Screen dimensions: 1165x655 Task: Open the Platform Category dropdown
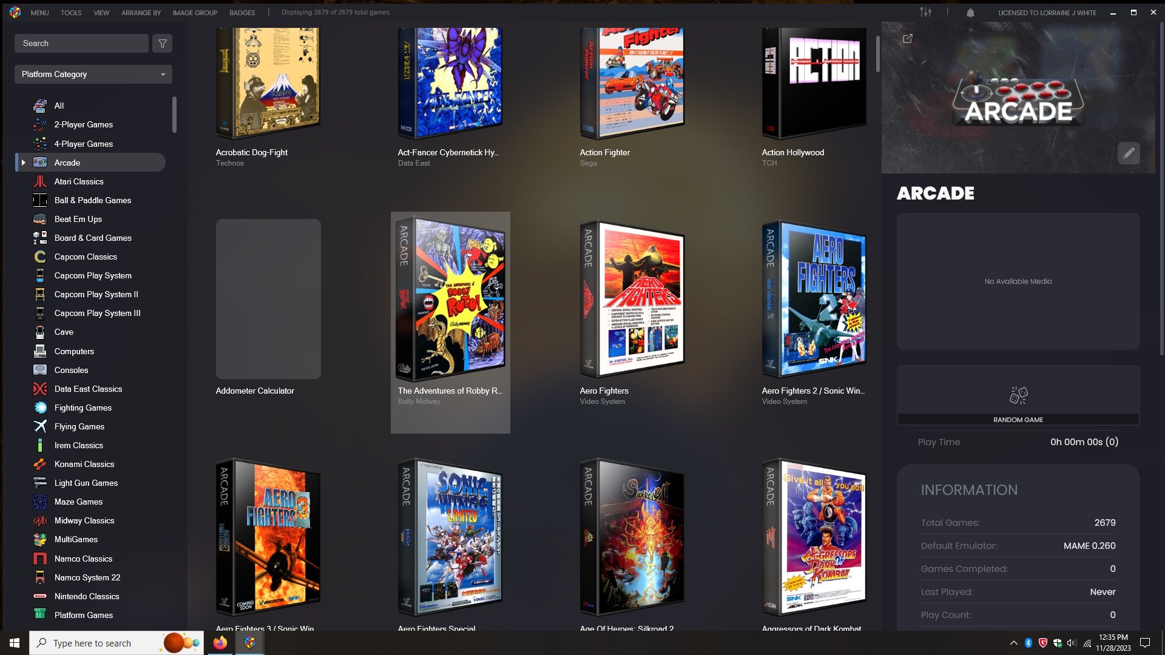point(93,74)
